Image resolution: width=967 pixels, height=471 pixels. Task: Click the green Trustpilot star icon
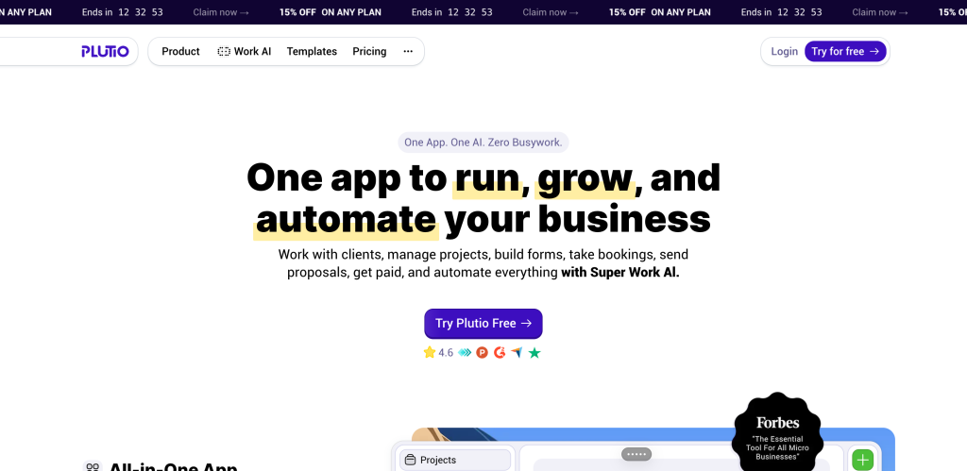pyautogui.click(x=534, y=353)
